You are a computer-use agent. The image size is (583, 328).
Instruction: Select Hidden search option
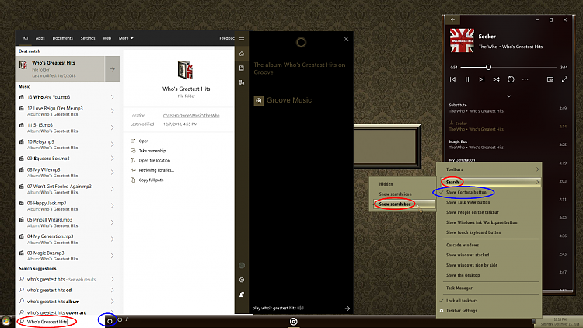coord(386,184)
